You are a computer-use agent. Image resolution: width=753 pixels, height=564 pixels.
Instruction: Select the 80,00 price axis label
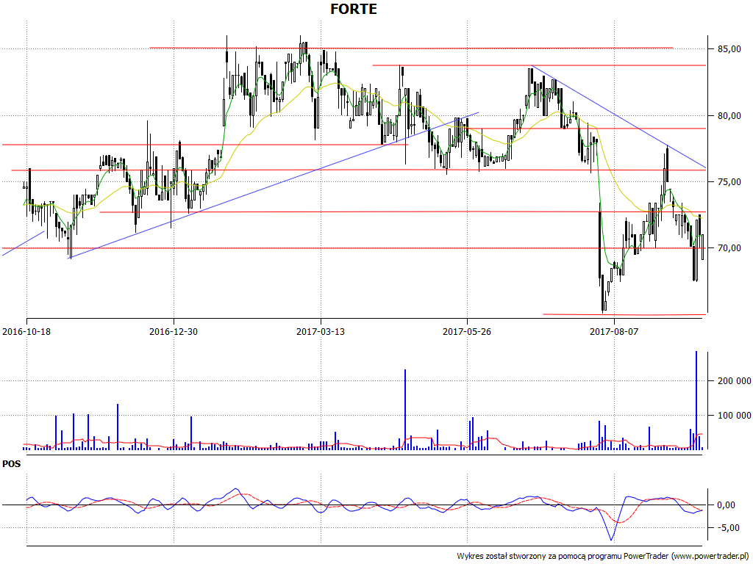(x=730, y=115)
